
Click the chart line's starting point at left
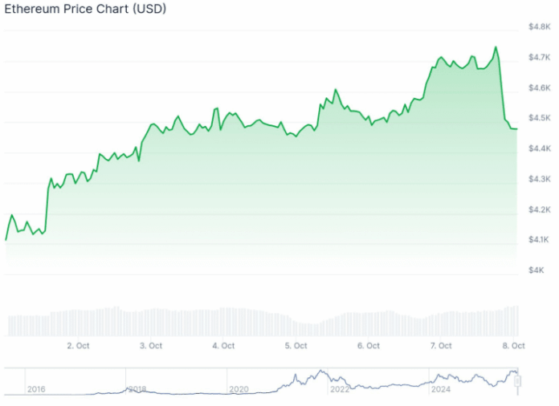click(x=6, y=239)
